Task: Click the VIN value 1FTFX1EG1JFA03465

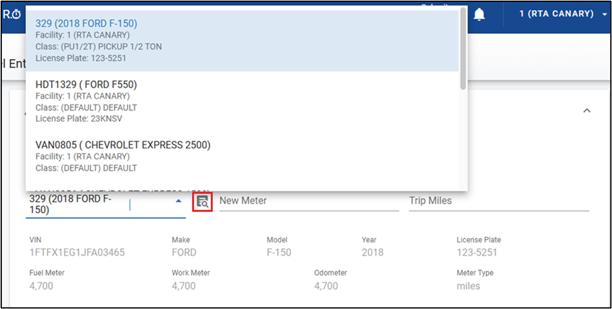Action: [77, 252]
